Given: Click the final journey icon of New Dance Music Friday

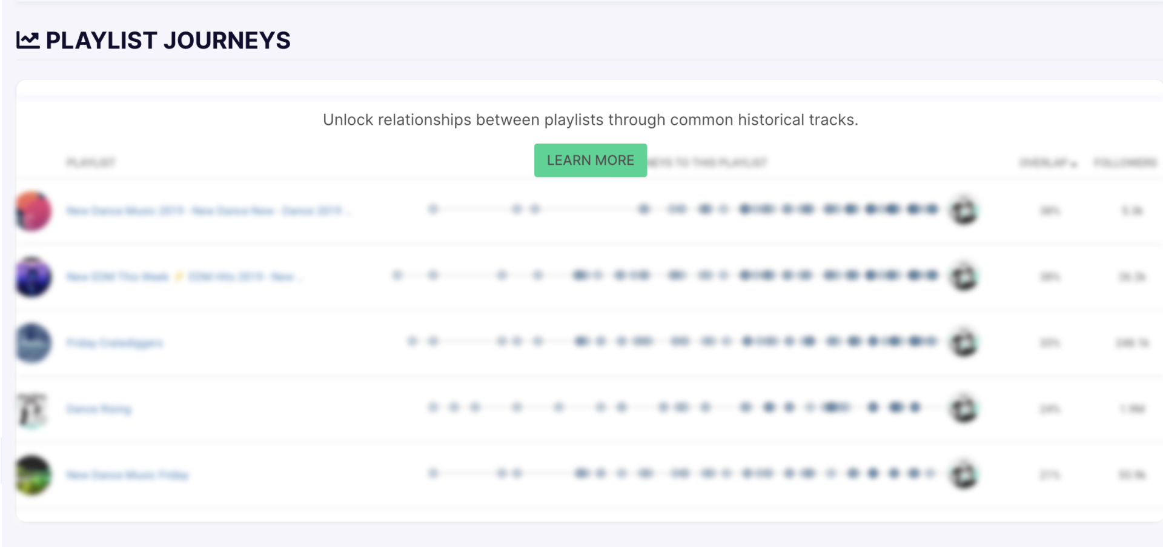Looking at the screenshot, I should pyautogui.click(x=964, y=475).
